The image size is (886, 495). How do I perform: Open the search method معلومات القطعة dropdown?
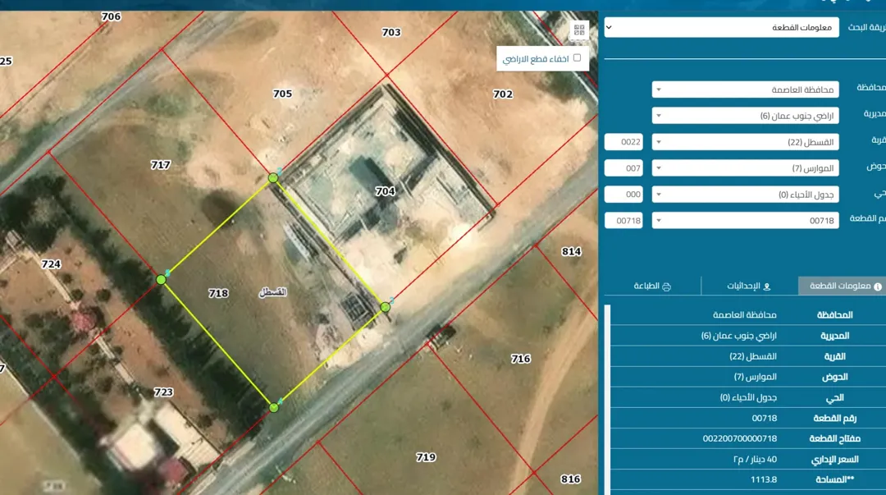(722, 27)
